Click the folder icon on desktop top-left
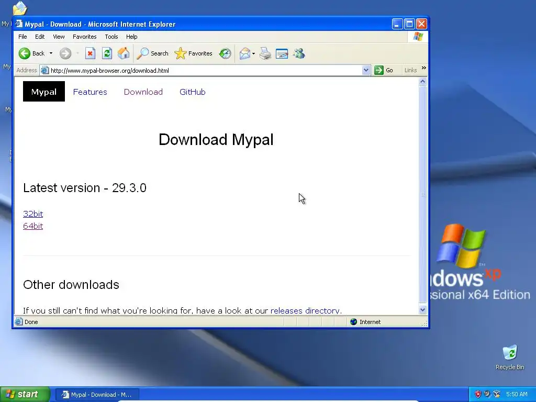 20,8
